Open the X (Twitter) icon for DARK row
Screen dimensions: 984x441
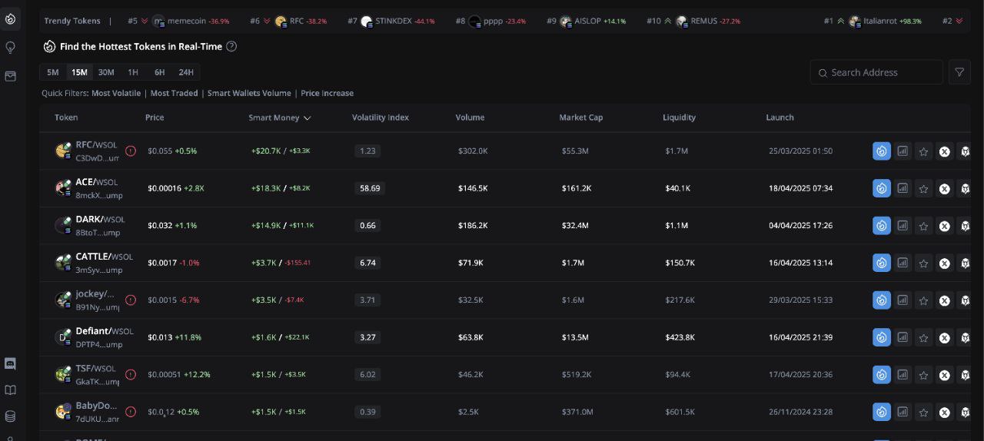coord(944,226)
